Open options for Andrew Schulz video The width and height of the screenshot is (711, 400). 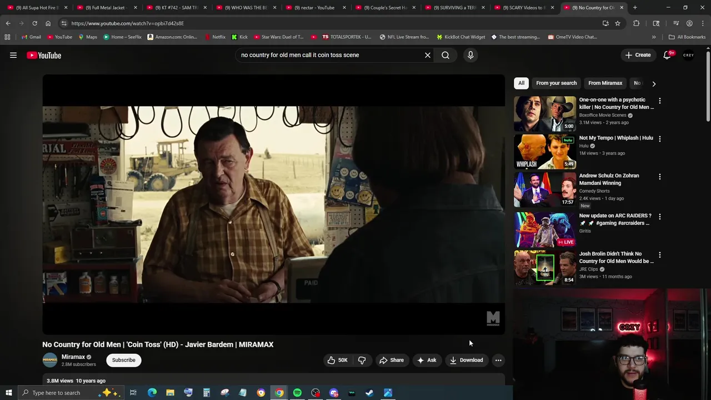(659, 177)
